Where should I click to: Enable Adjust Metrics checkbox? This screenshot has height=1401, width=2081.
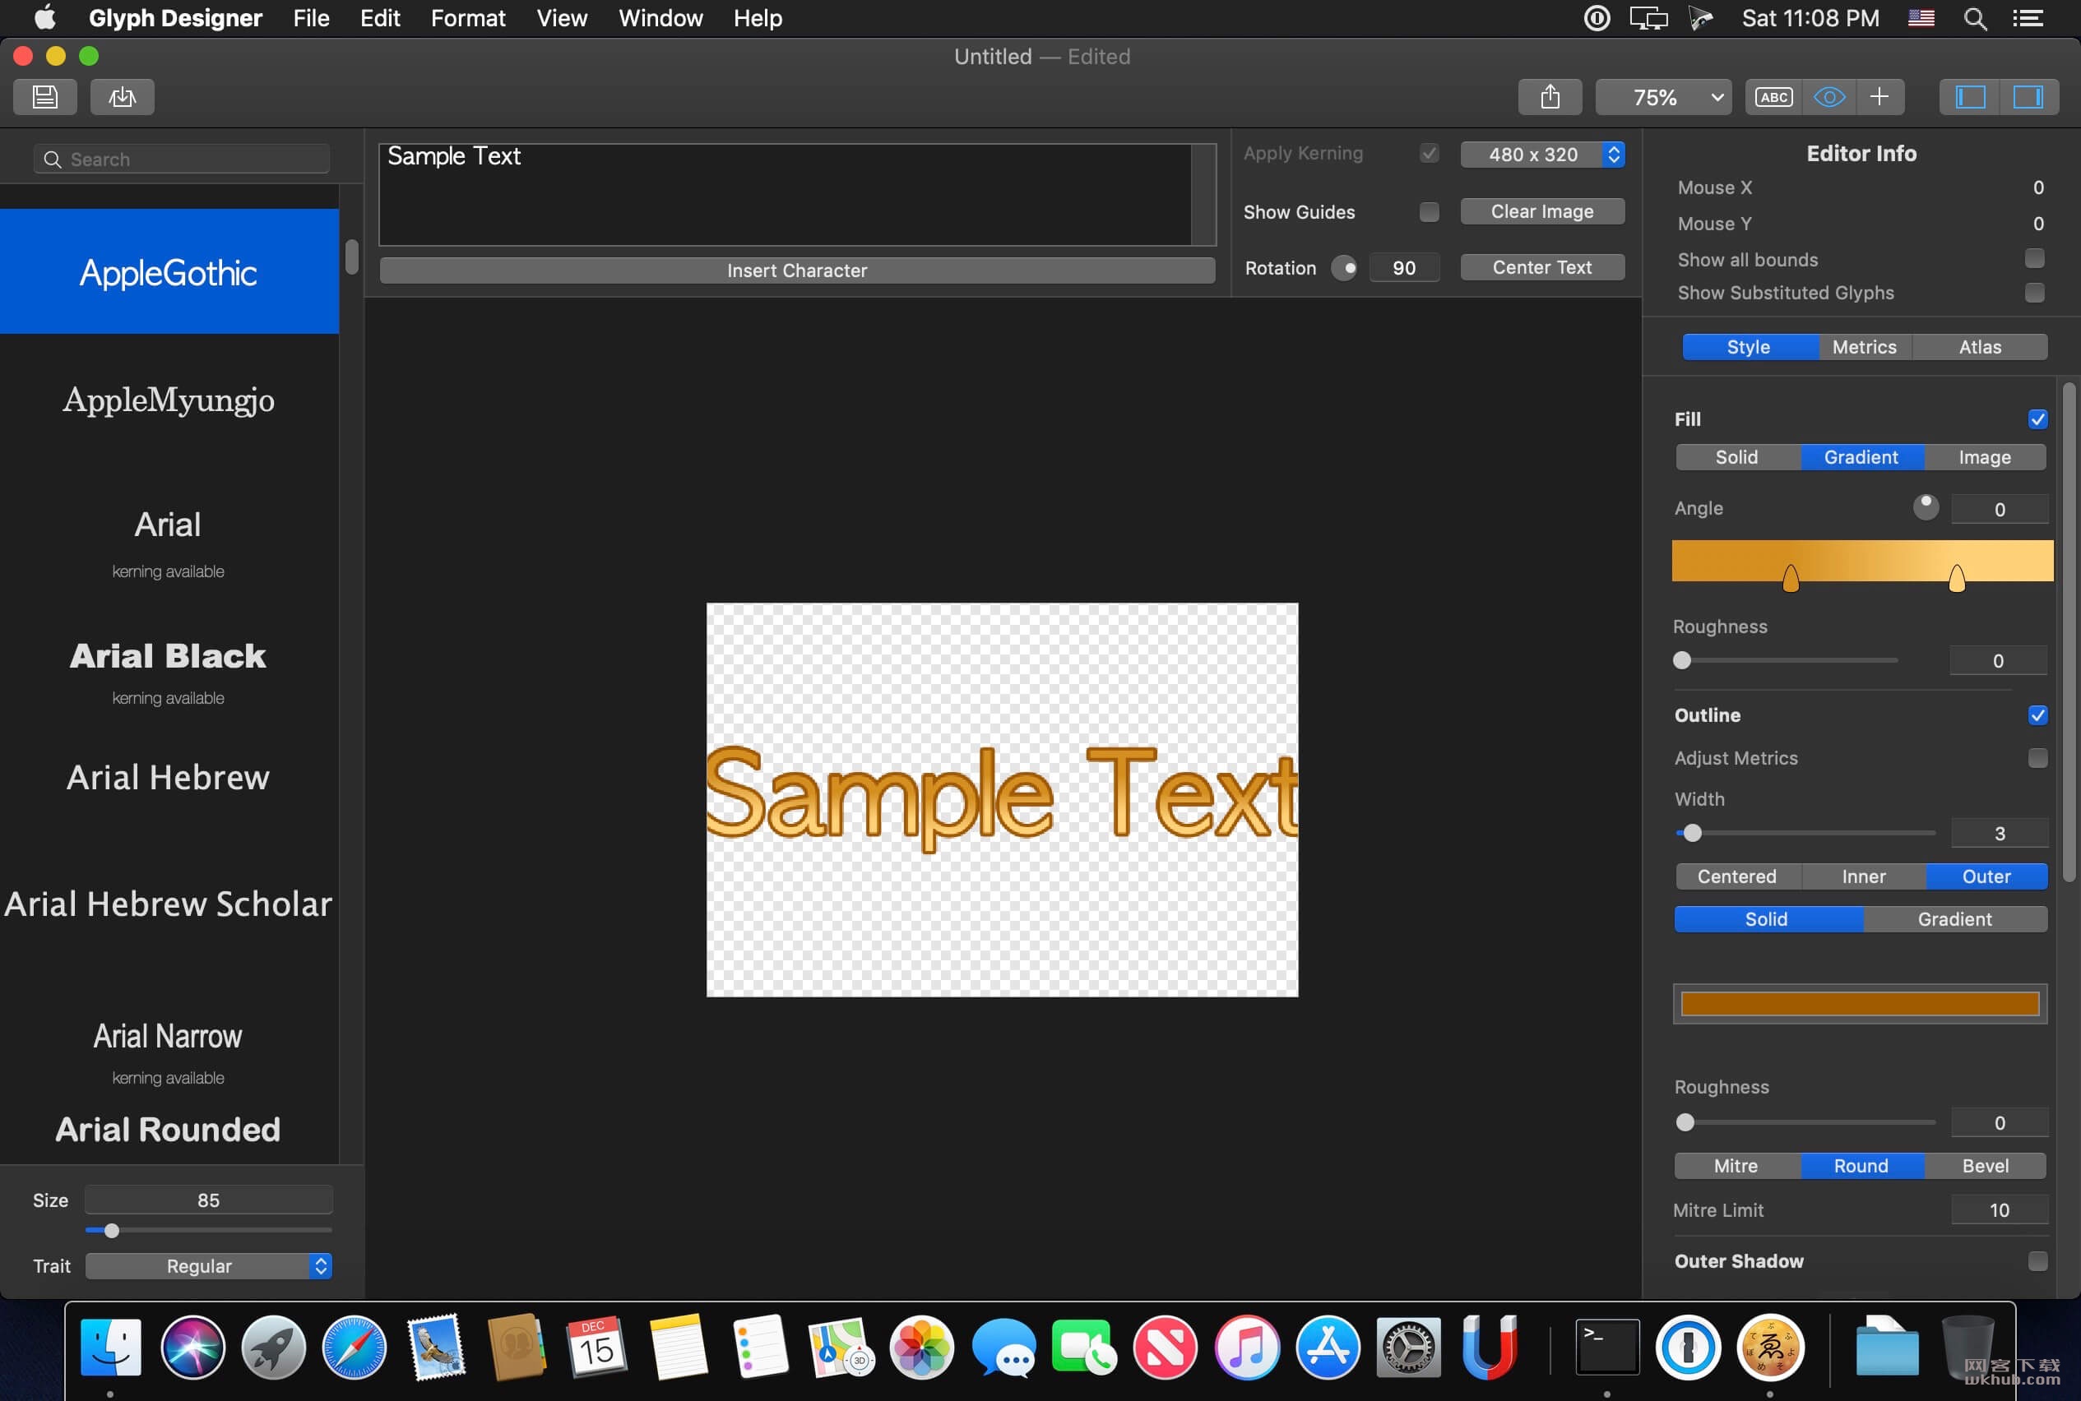2037,758
